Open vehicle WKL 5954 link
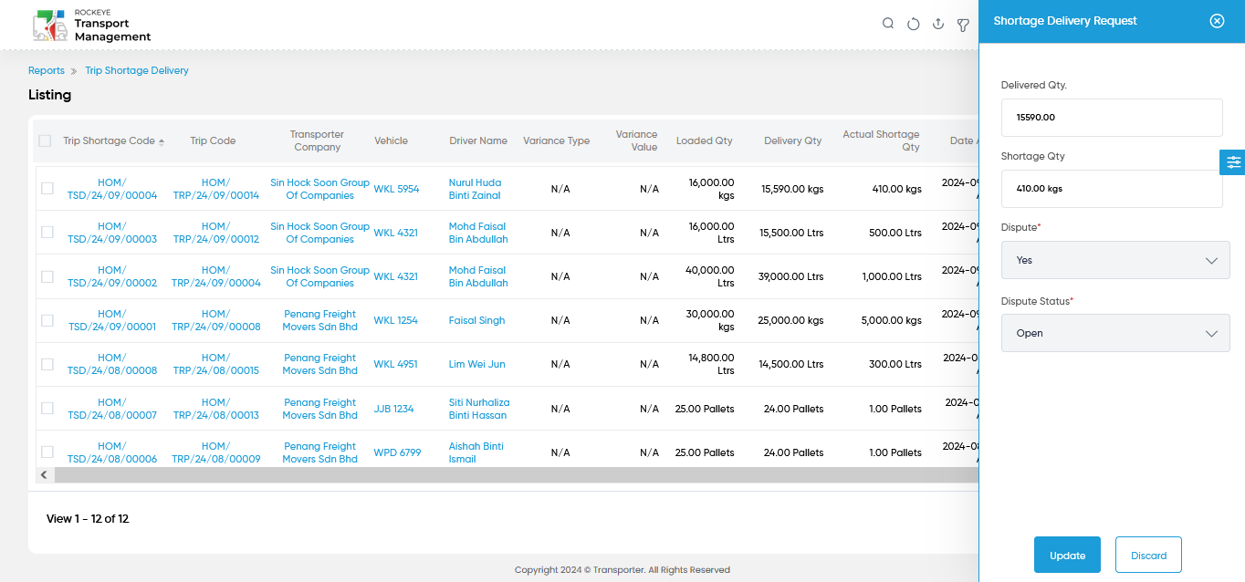 point(396,189)
